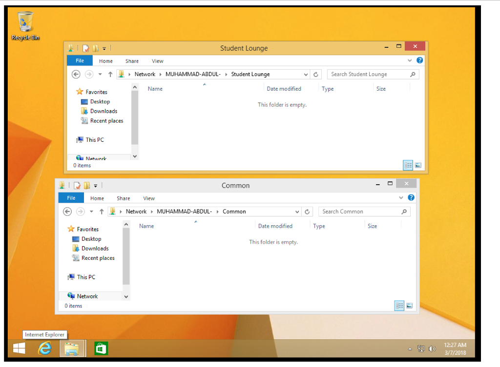Go up one level in Common window
500x367 pixels.
pyautogui.click(x=102, y=212)
